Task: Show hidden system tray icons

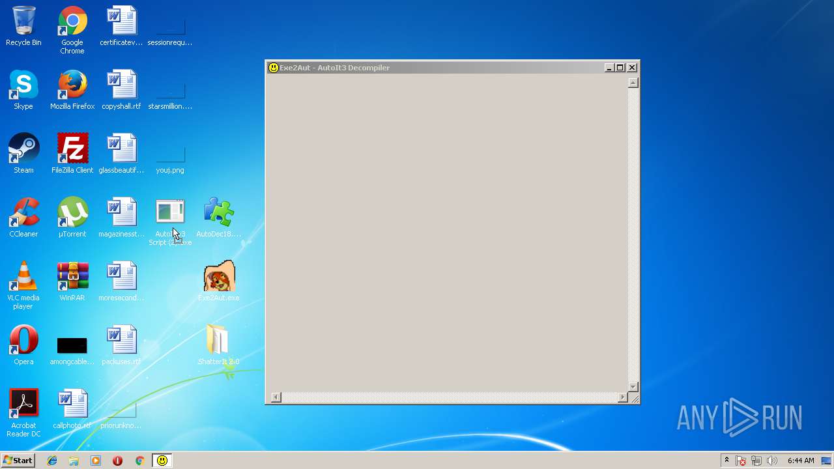Action: click(726, 461)
